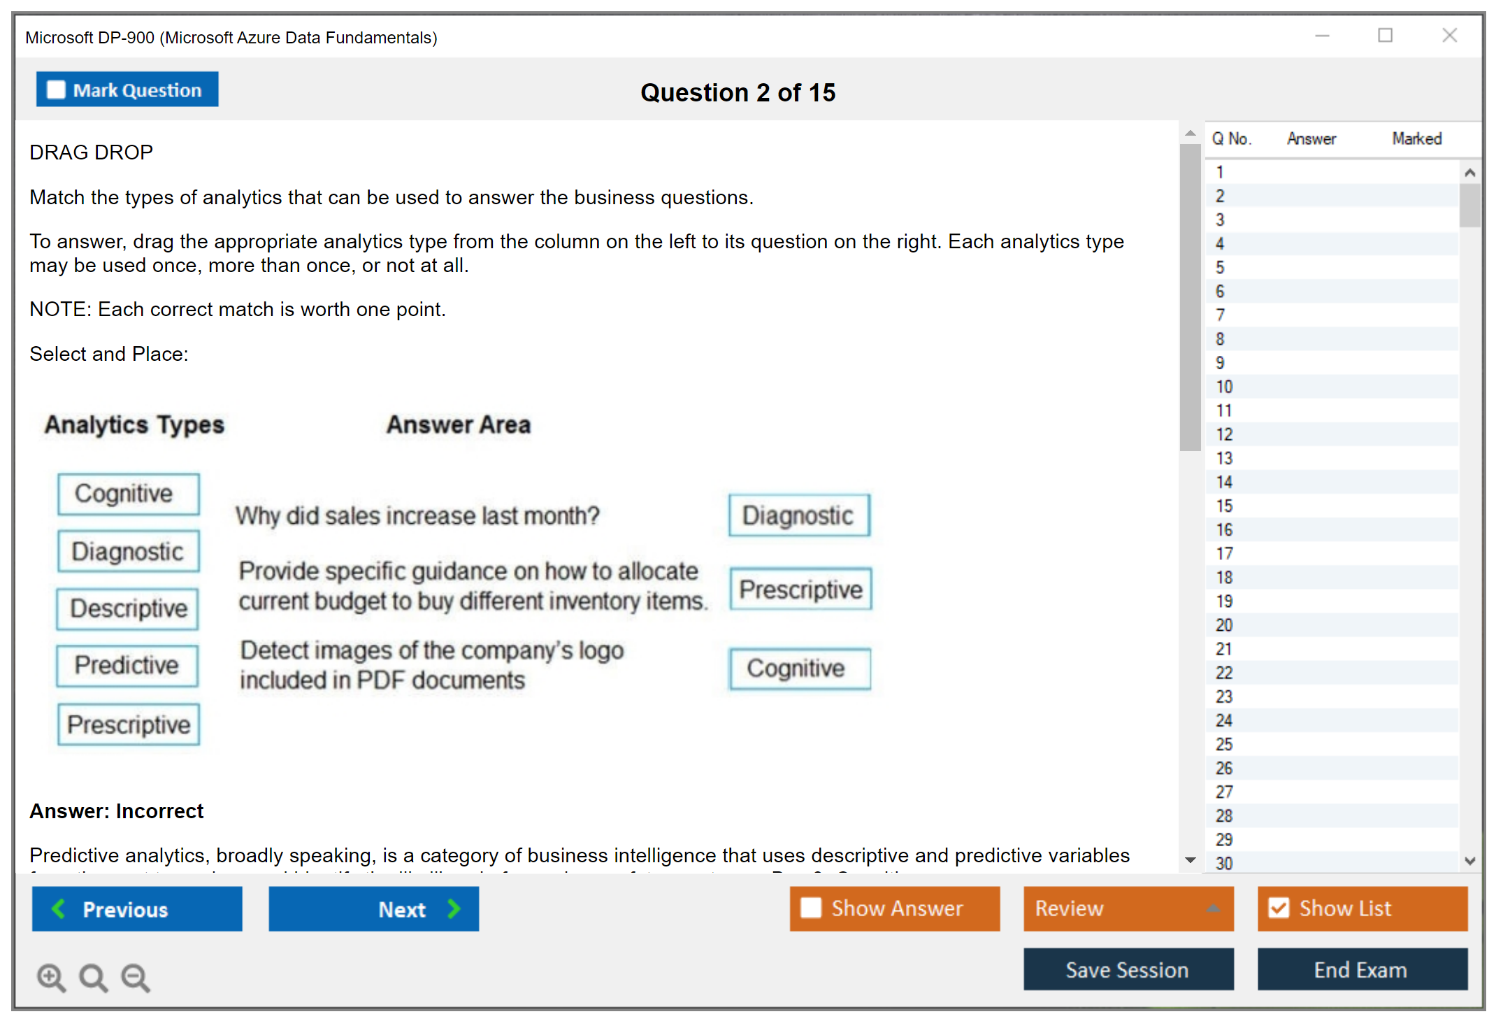Expand the Review dropdown arrow
Viewport: 1503px width, 1028px height.
tap(1214, 908)
